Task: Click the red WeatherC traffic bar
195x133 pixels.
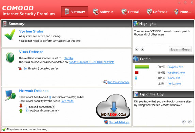Action: coord(137,72)
